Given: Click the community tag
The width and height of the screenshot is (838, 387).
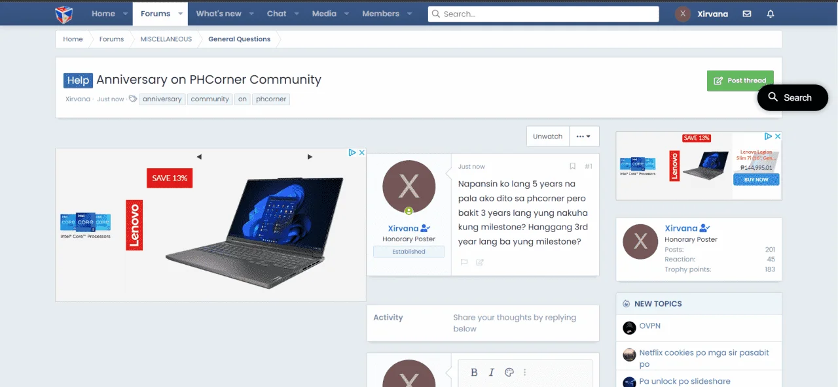Looking at the screenshot, I should [x=210, y=99].
